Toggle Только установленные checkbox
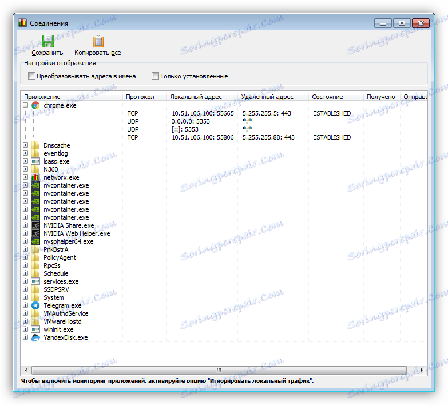This screenshot has width=448, height=405. pyautogui.click(x=155, y=76)
